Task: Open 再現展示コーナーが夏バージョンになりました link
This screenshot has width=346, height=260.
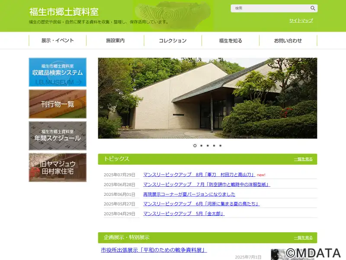Action: (189, 194)
